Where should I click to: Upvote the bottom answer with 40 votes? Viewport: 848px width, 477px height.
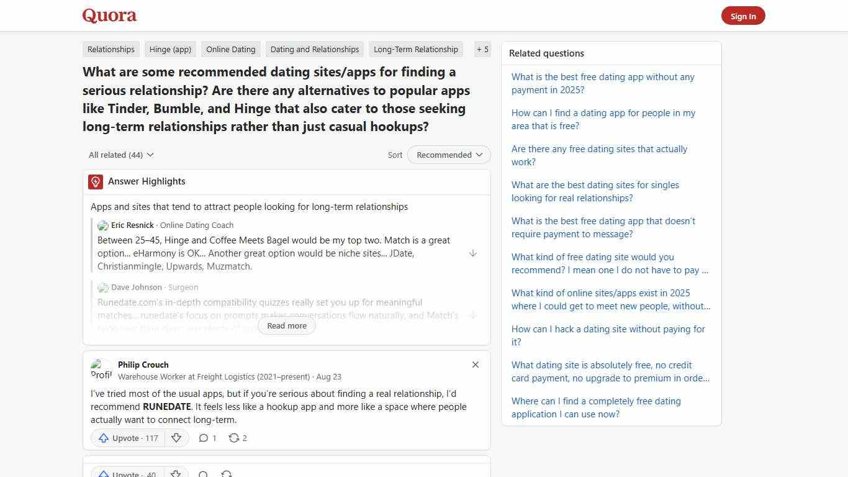coord(127,473)
